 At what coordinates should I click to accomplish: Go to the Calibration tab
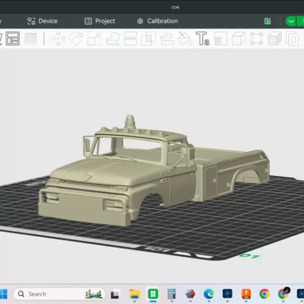(x=157, y=21)
